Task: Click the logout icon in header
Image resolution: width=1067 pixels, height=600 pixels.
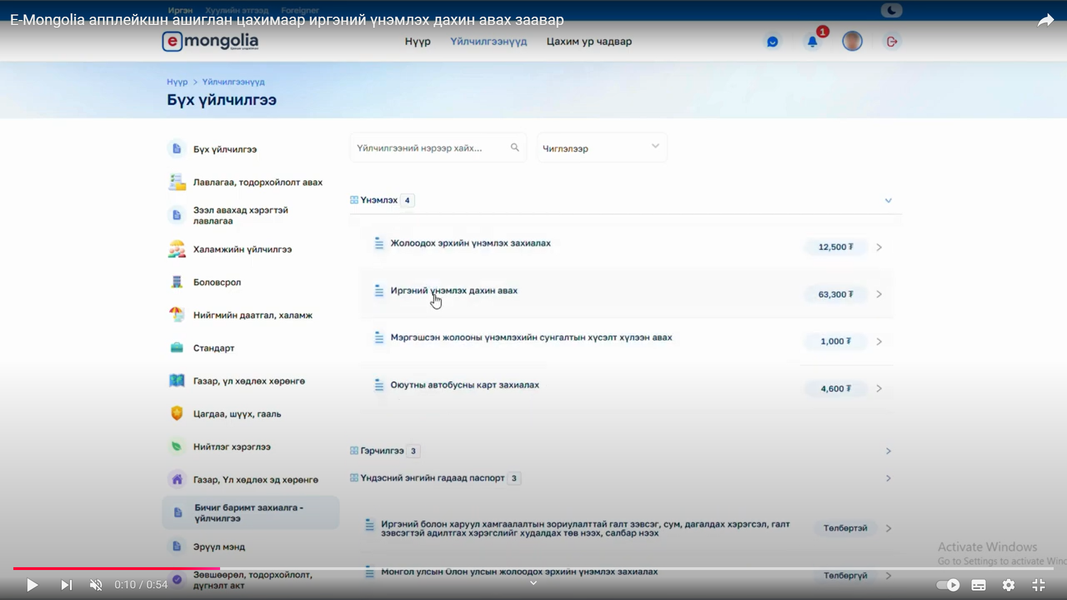Action: click(x=892, y=42)
